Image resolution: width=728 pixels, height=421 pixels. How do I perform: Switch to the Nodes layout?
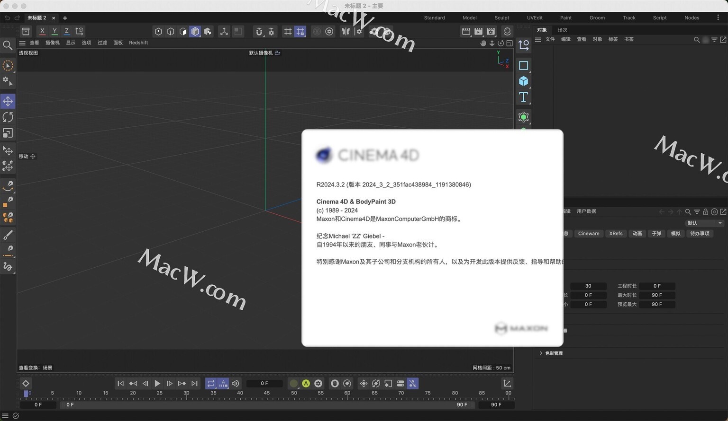692,18
